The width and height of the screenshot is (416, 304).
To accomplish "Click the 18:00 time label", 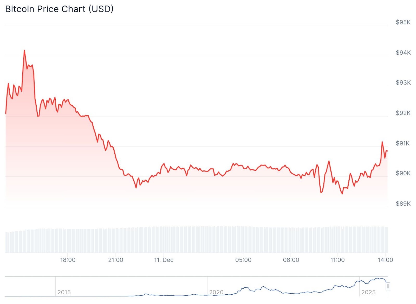I will 68,260.
